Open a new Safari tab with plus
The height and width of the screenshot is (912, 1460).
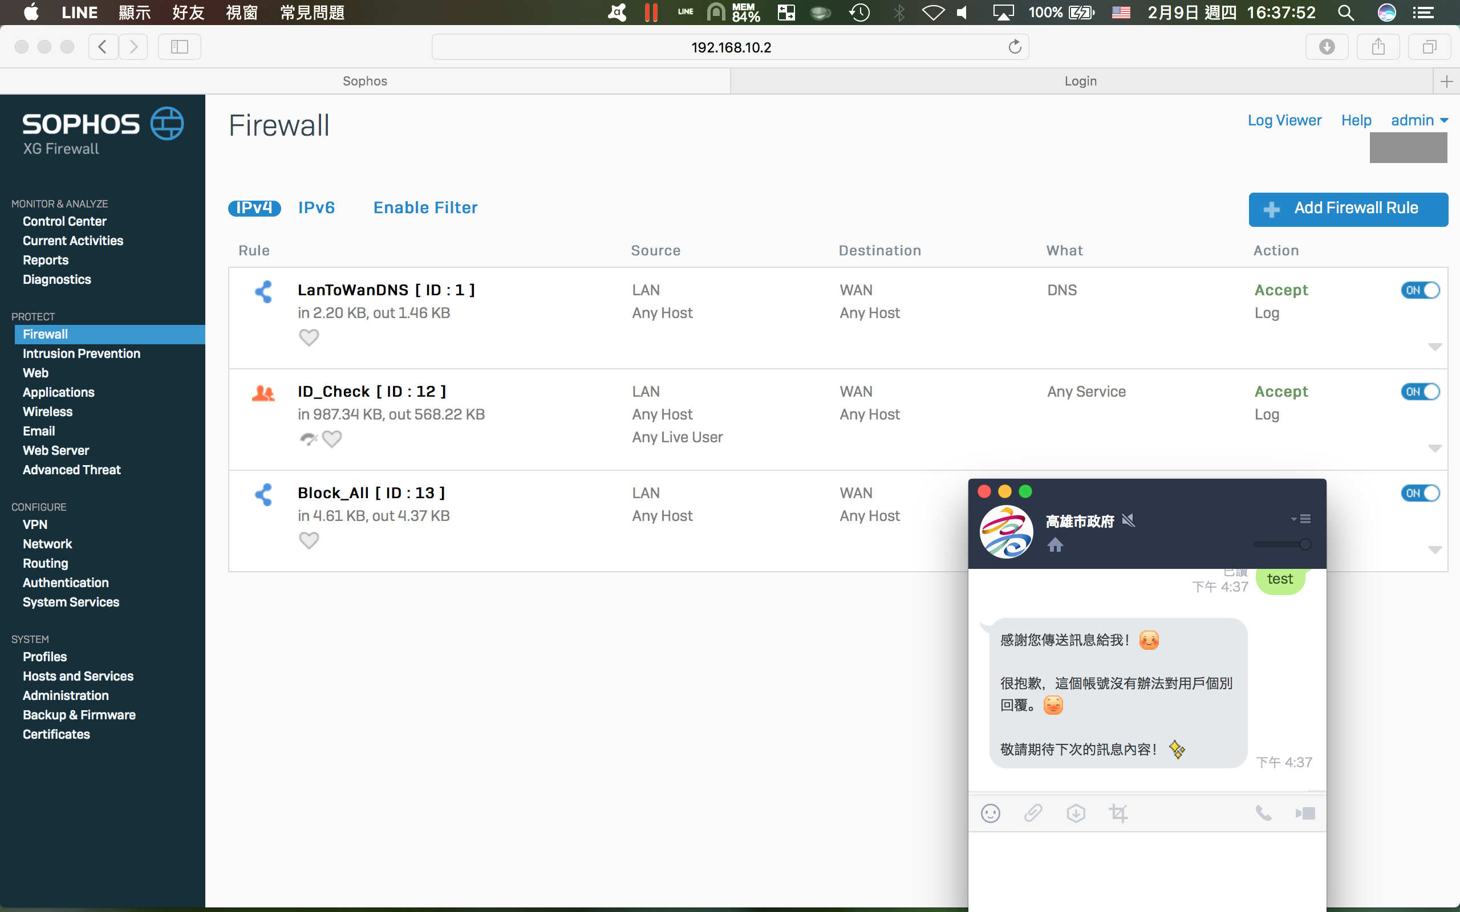coord(1446,82)
